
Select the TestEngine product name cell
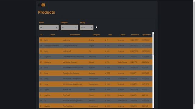coord(66,40)
